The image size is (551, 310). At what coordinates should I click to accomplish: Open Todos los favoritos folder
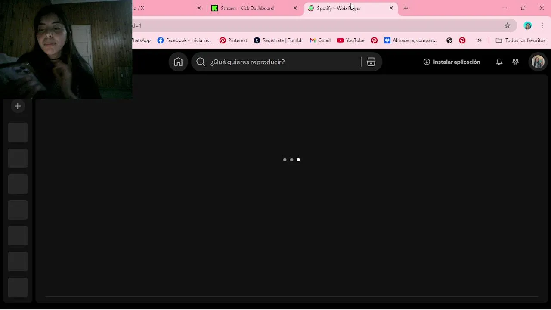[x=520, y=40]
